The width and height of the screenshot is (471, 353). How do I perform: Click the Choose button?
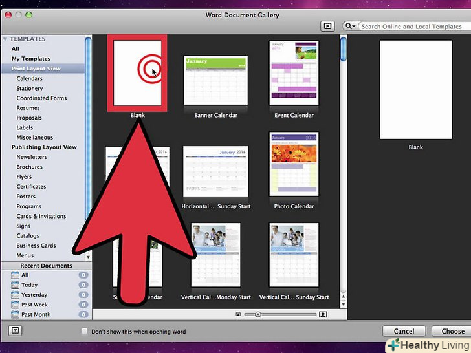[452, 331]
